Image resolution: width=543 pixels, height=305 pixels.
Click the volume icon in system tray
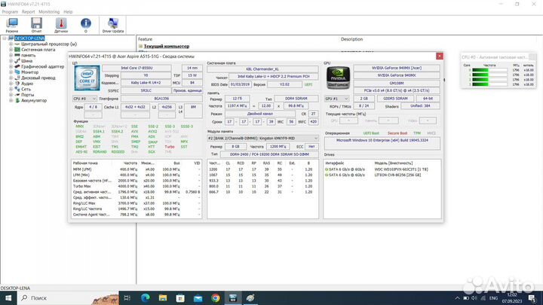(474, 298)
